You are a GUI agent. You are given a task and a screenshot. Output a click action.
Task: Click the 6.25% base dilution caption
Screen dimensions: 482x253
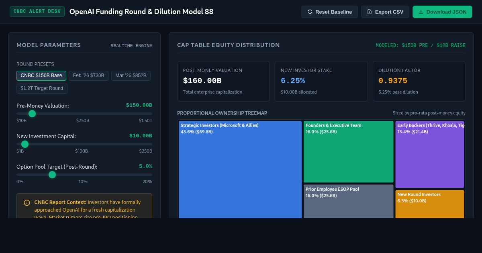click(x=398, y=92)
